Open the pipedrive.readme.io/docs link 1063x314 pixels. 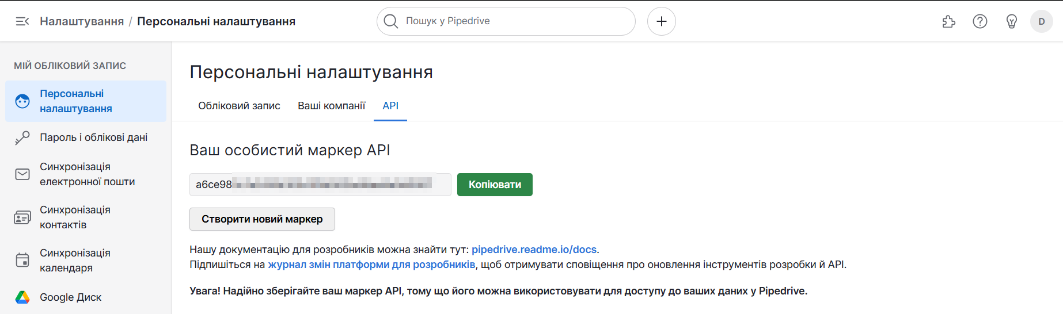coord(534,250)
